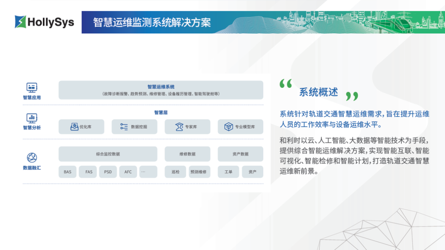Click the 专业模型库 cube icon
The image size is (445, 250).
tap(229, 127)
